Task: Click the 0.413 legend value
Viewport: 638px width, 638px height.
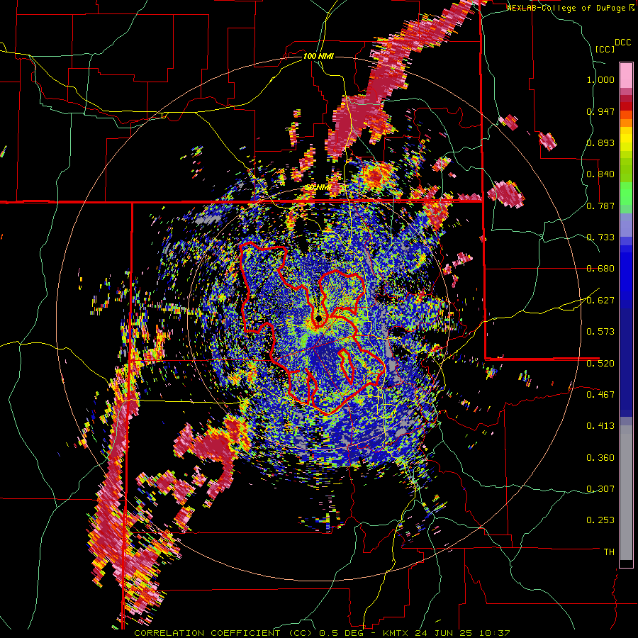Action: click(600, 426)
